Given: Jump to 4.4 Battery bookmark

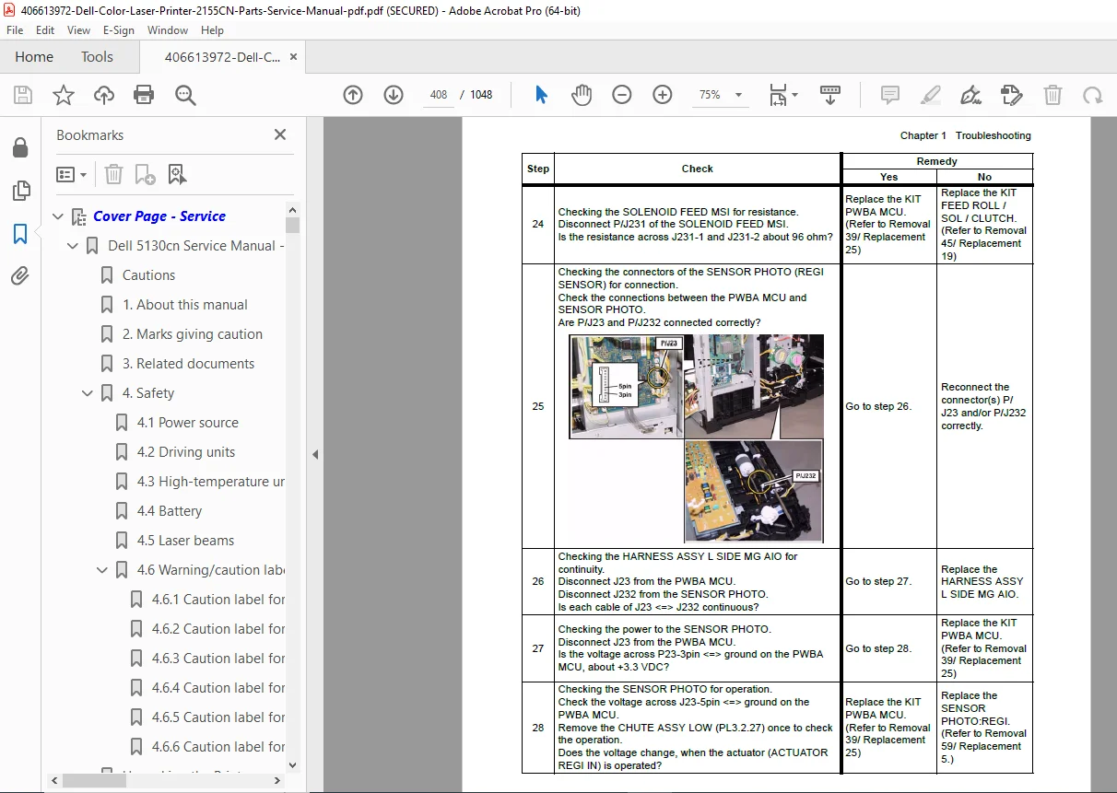Looking at the screenshot, I should tap(170, 511).
